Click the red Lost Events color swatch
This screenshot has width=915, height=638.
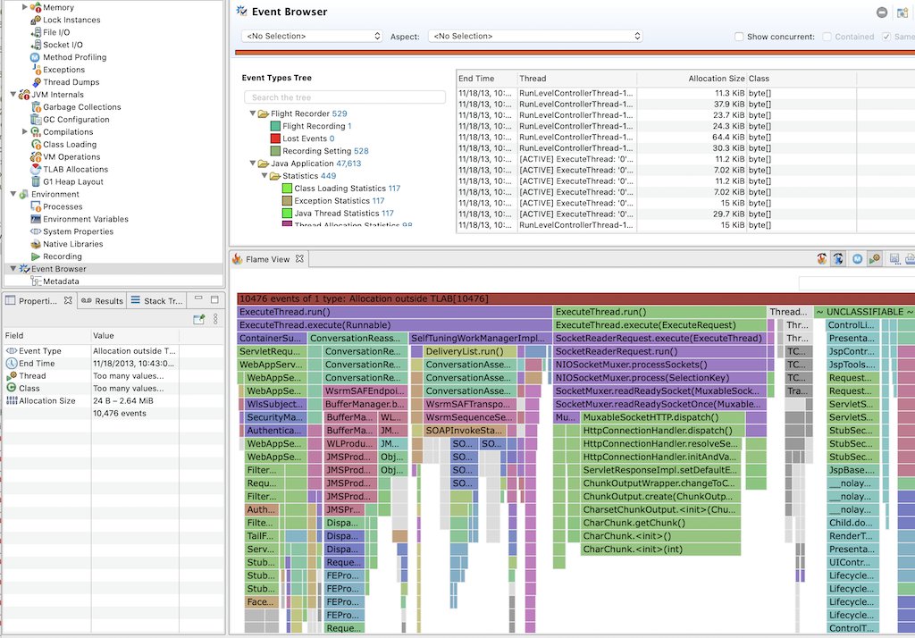click(x=275, y=139)
